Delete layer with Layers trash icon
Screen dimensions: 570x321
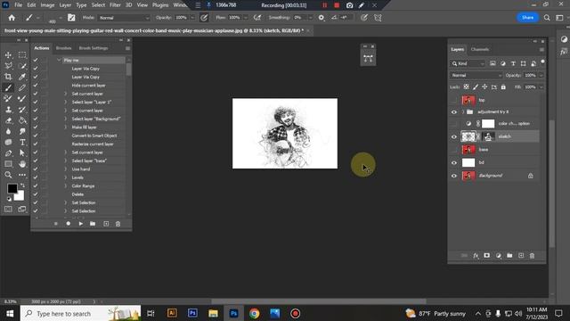point(533,256)
